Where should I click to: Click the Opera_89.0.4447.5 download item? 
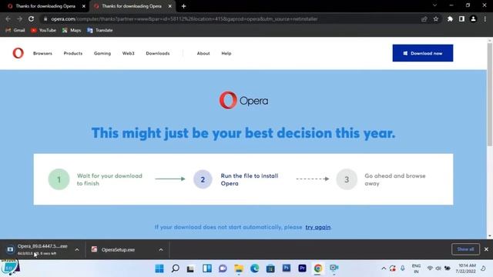pyautogui.click(x=38, y=249)
